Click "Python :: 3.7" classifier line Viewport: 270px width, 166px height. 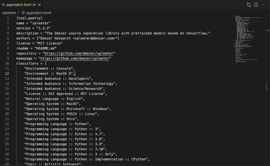(x=65, y=134)
